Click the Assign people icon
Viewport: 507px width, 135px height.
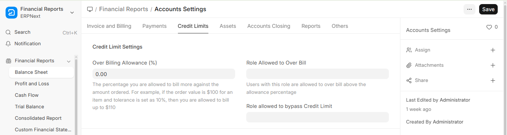pos(409,50)
